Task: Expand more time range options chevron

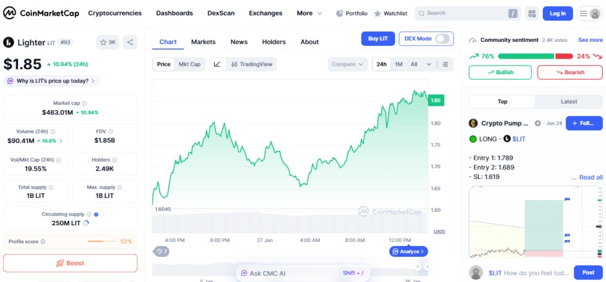Action: (429, 64)
